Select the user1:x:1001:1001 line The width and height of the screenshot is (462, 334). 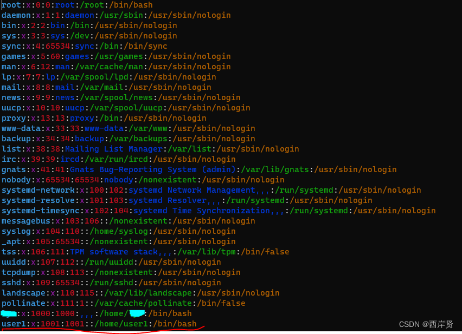click(99, 324)
